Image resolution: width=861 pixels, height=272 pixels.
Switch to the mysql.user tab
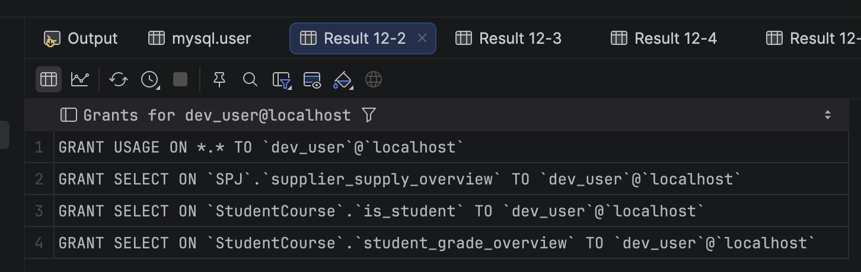pos(199,38)
